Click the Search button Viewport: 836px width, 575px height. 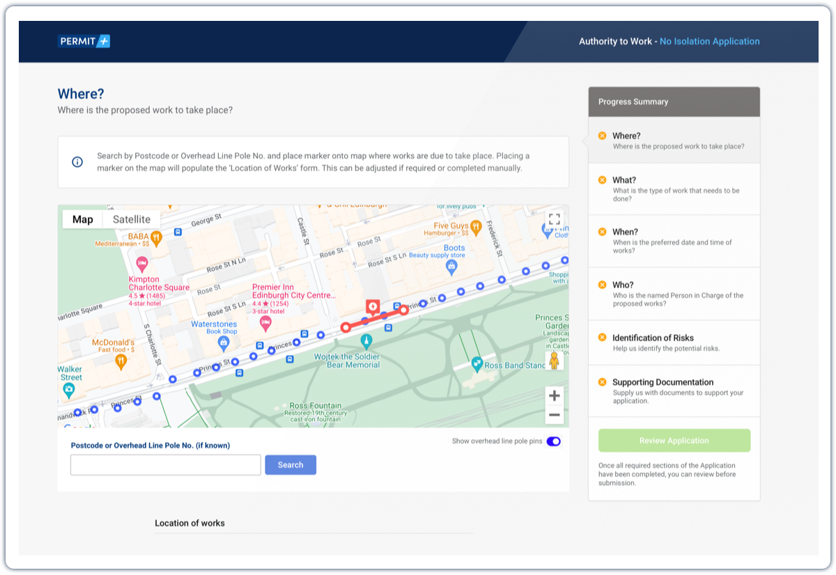coord(291,465)
